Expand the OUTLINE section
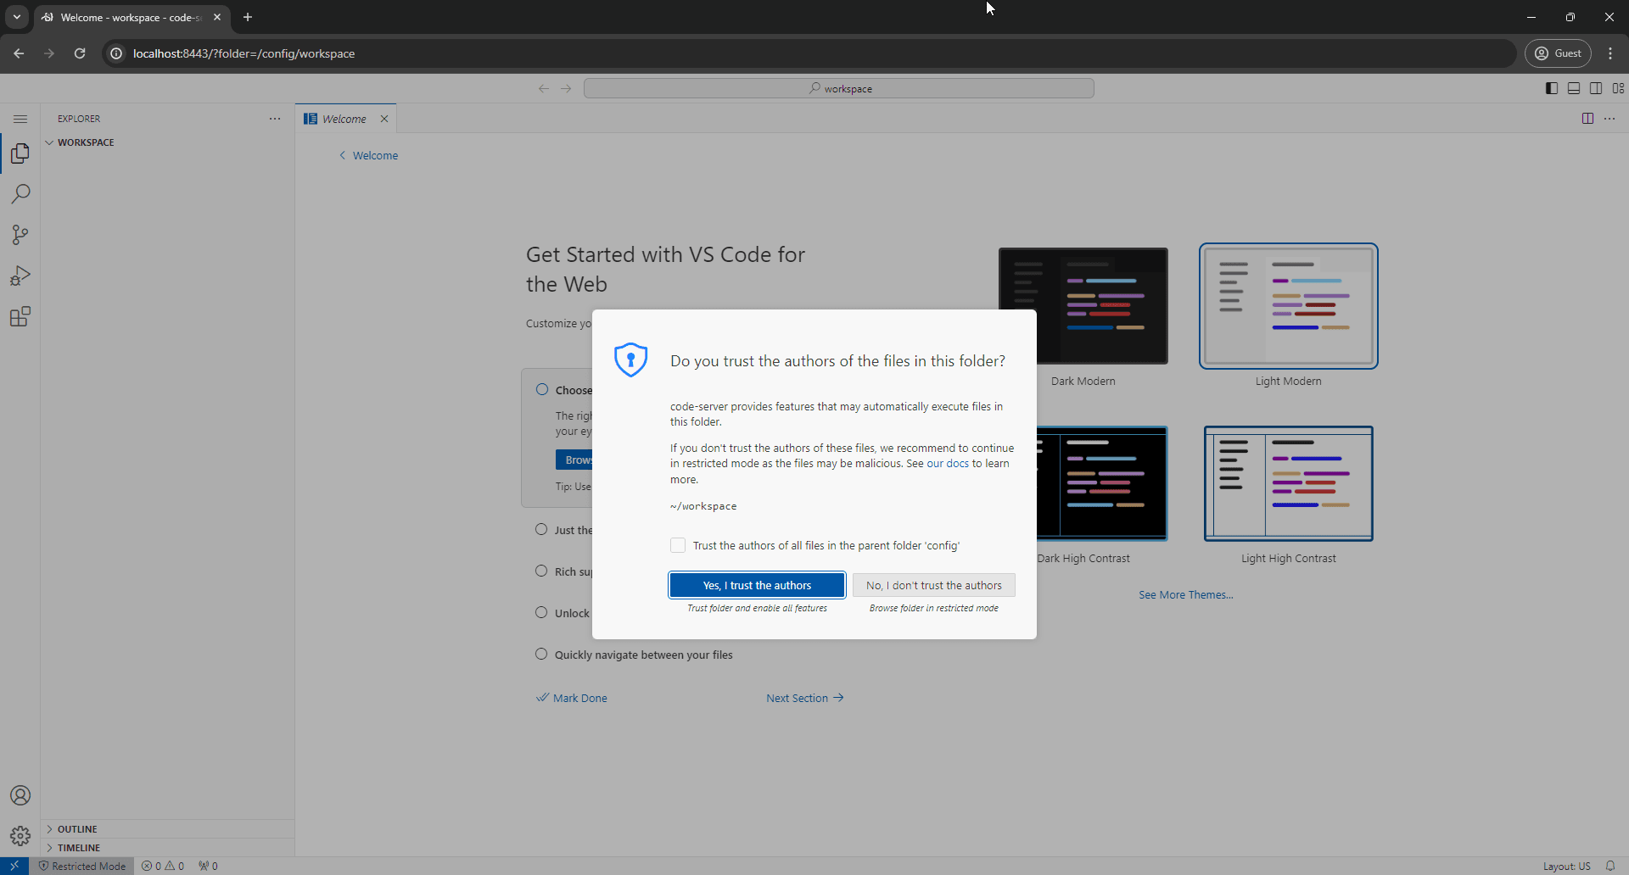The image size is (1629, 875). [x=76, y=828]
